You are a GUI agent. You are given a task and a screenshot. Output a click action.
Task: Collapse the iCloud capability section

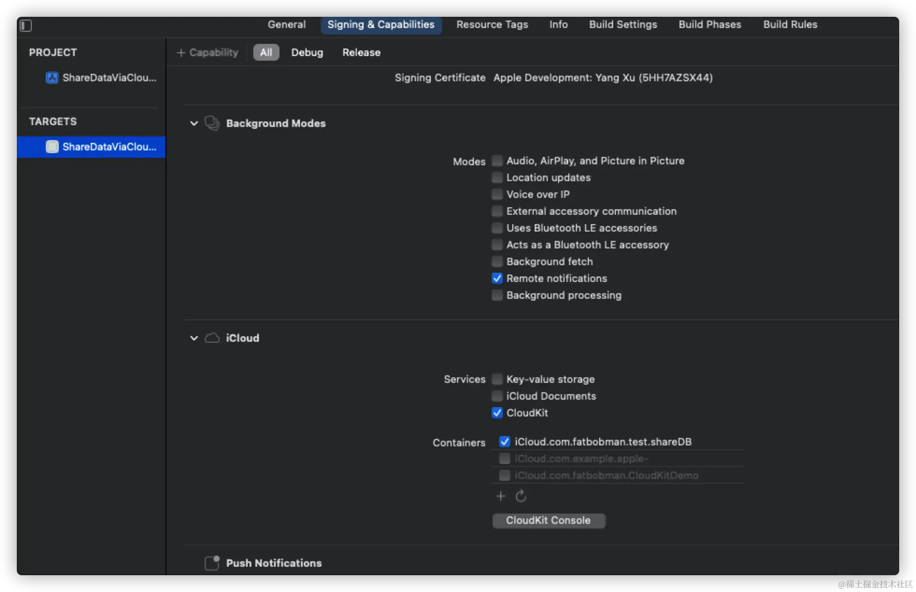194,338
